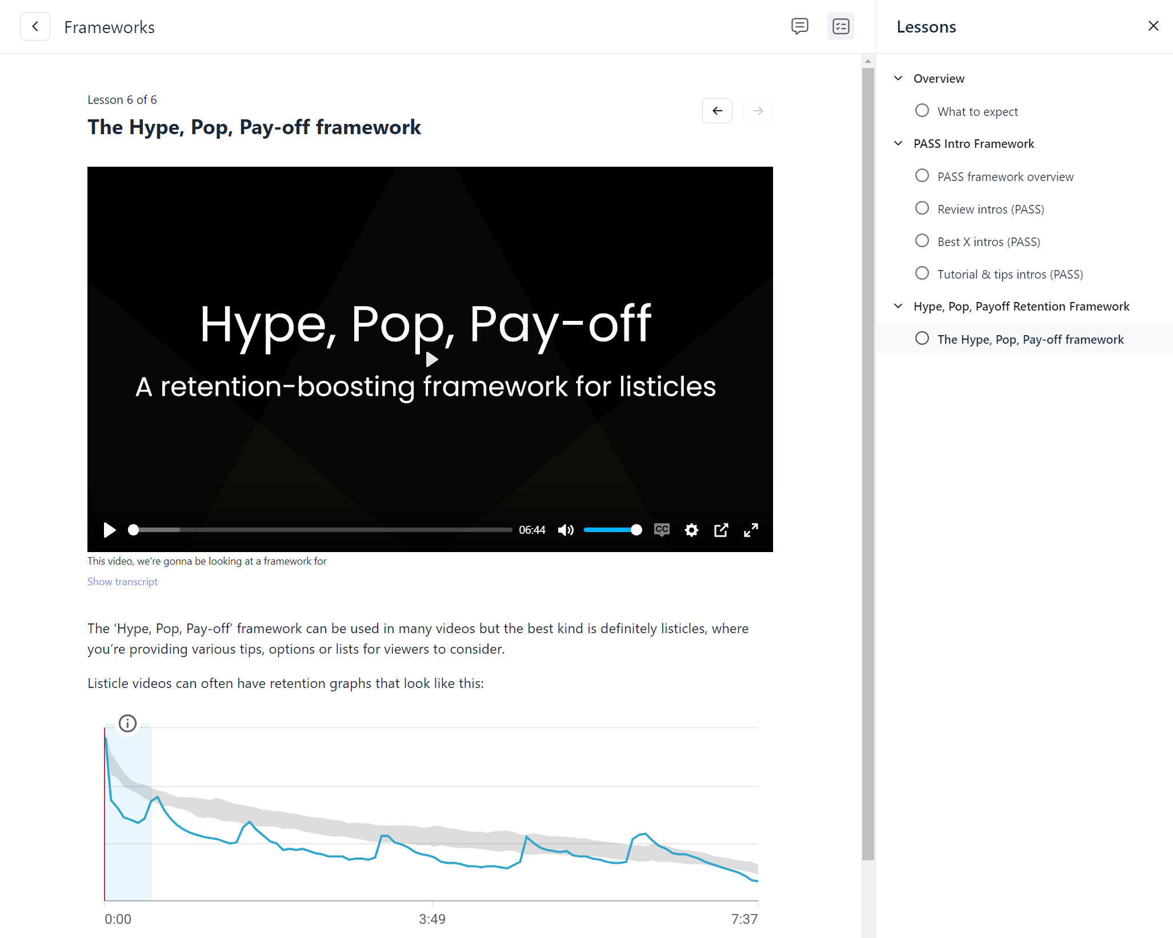The width and height of the screenshot is (1173, 938).
Task: Mark 'PASS framework overview' completion circle
Action: coord(922,176)
